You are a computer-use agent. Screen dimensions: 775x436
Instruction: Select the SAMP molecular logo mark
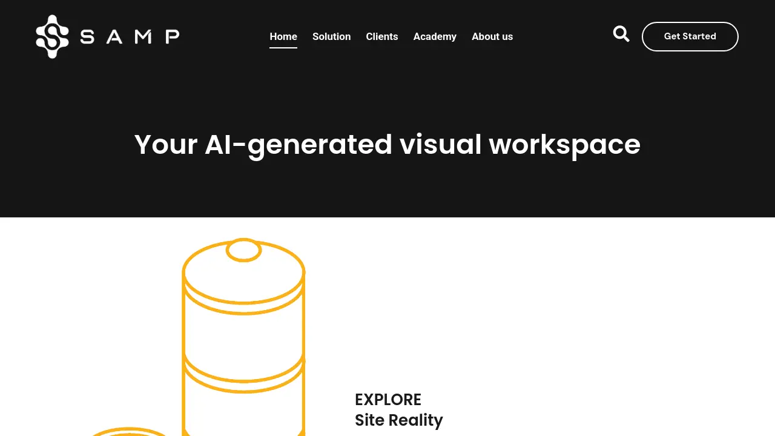click(x=51, y=36)
